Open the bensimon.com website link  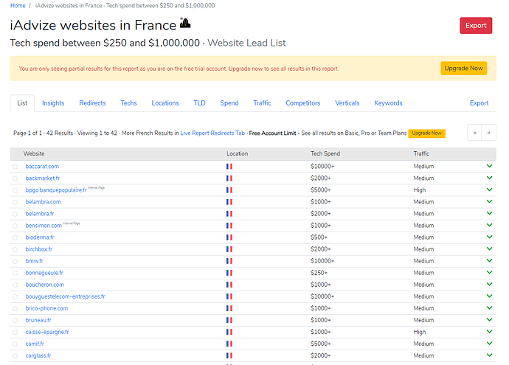(x=44, y=226)
